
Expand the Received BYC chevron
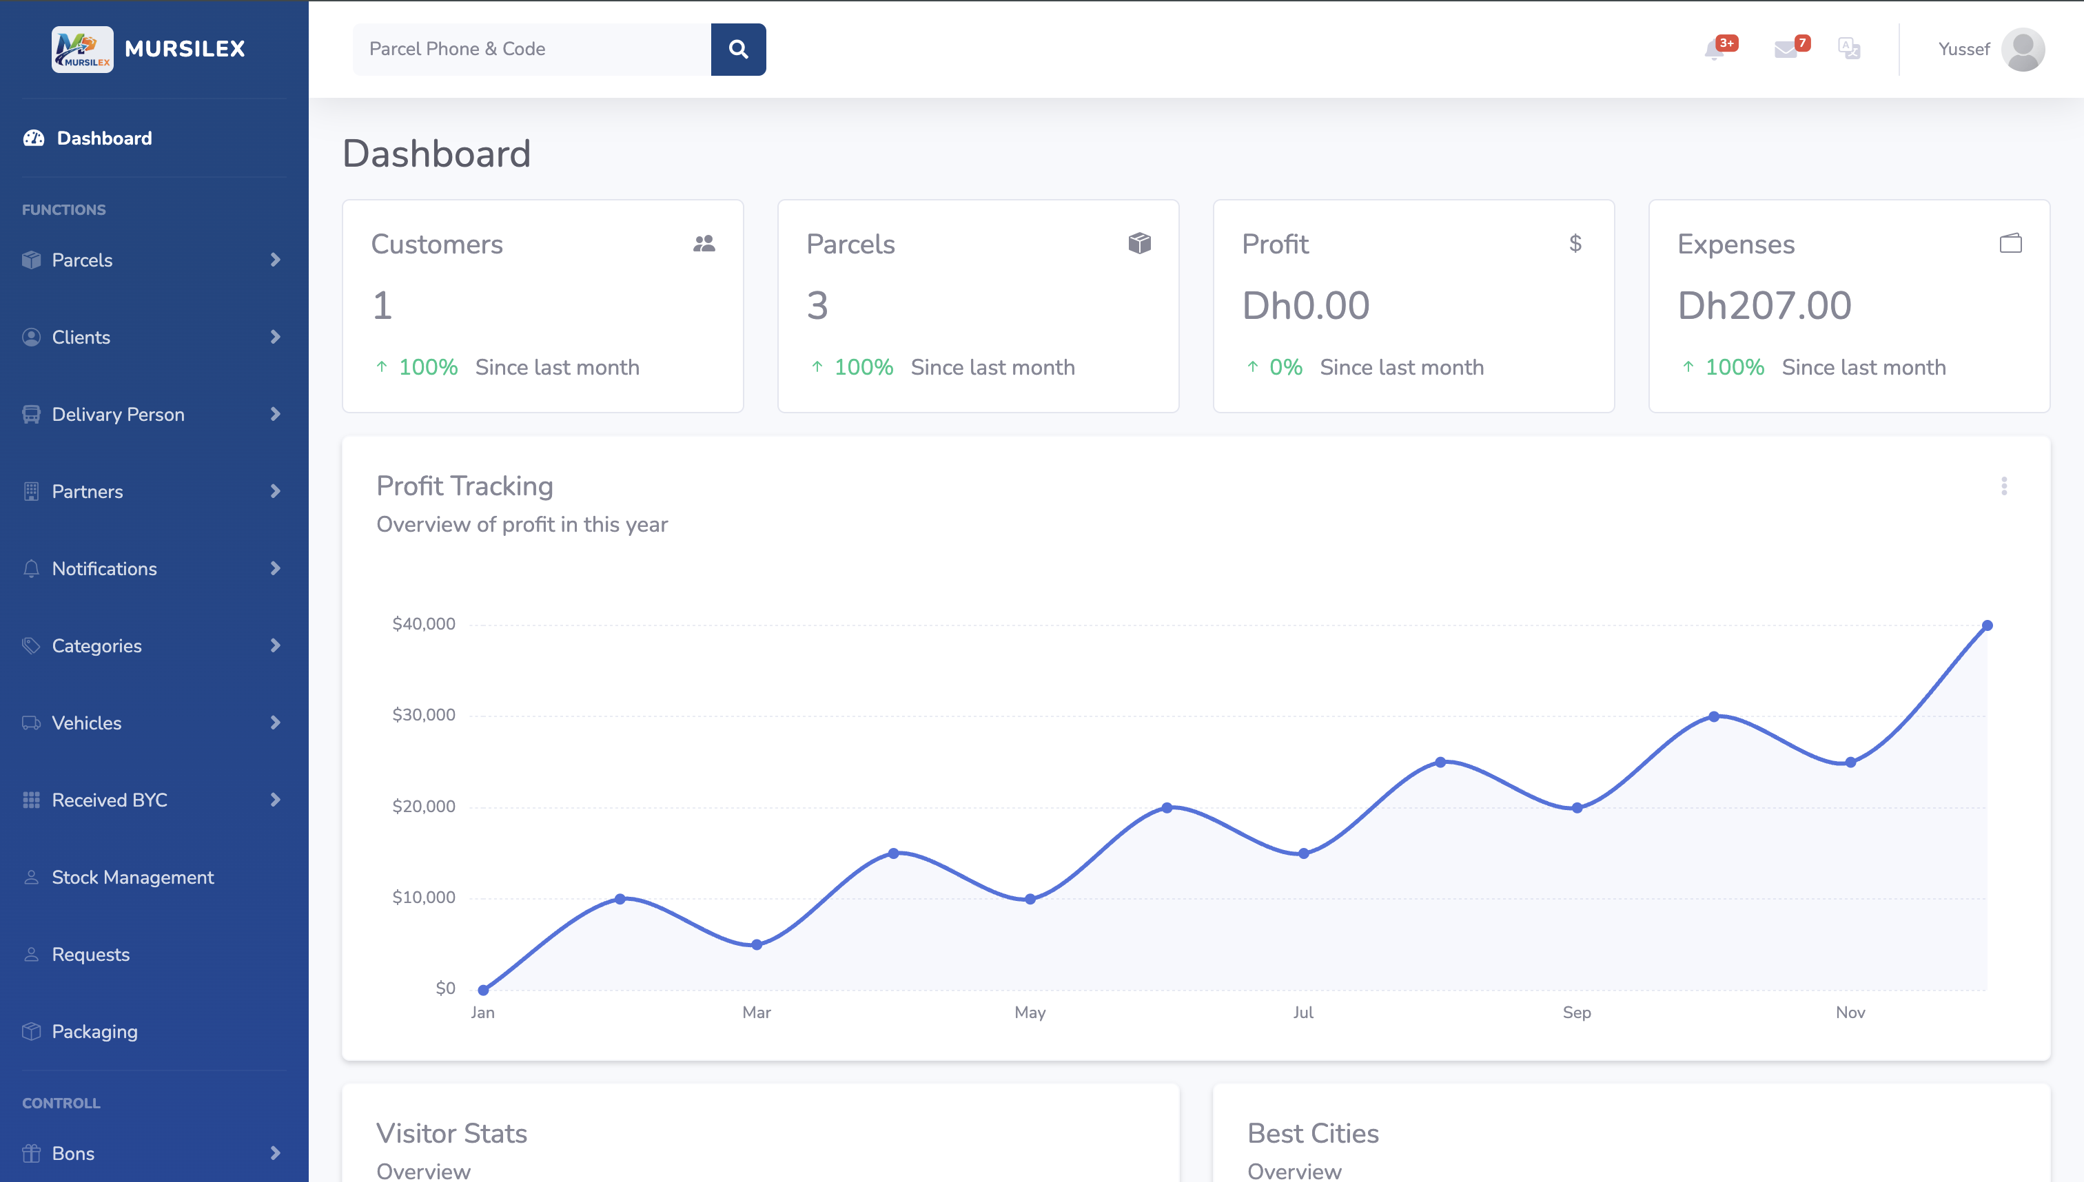[x=276, y=800]
